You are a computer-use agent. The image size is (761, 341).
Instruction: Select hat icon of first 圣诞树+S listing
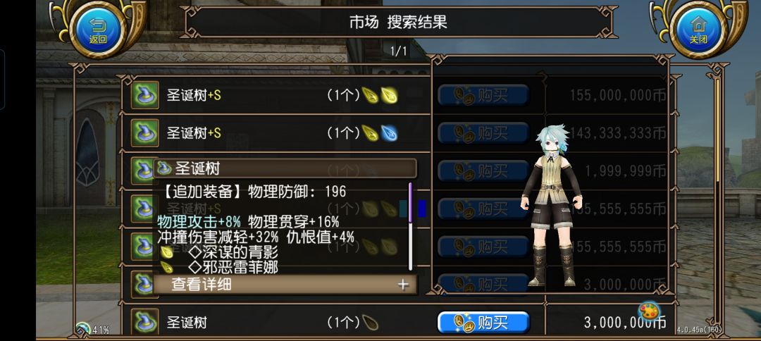[144, 94]
